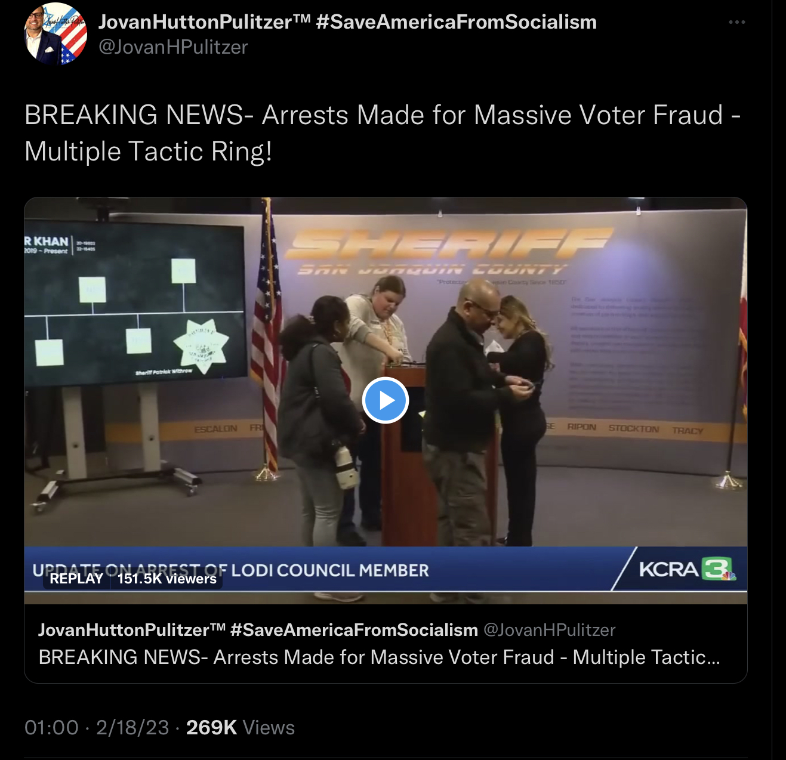Click the KCRA 3 logo in video
This screenshot has height=760, width=786.
688,569
